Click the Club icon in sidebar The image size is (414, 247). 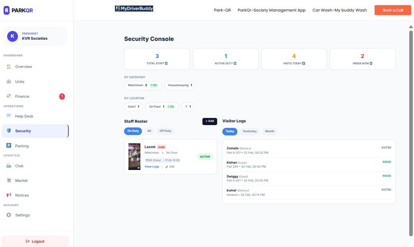tap(9, 166)
